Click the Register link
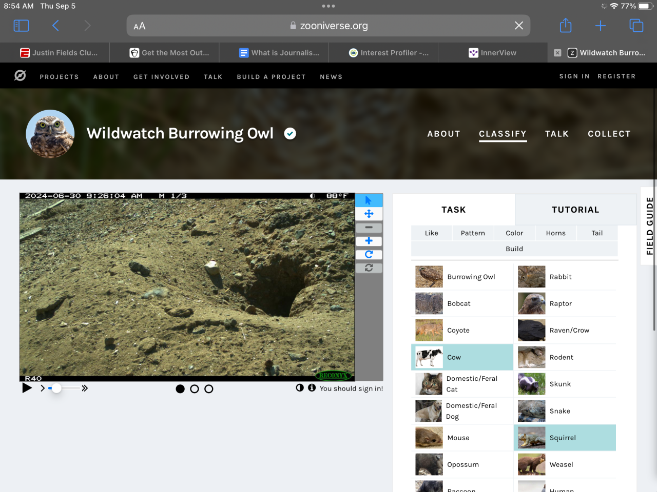 pyautogui.click(x=616, y=76)
